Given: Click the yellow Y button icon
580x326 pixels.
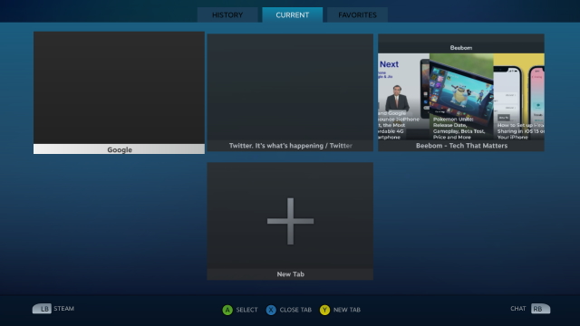Looking at the screenshot, I should point(324,310).
